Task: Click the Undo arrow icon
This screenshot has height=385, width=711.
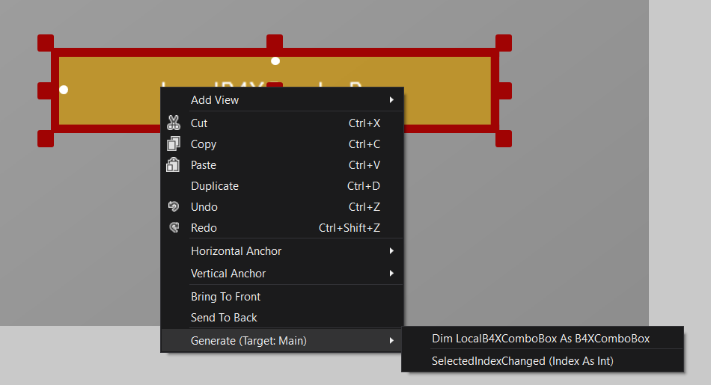Action: click(174, 207)
